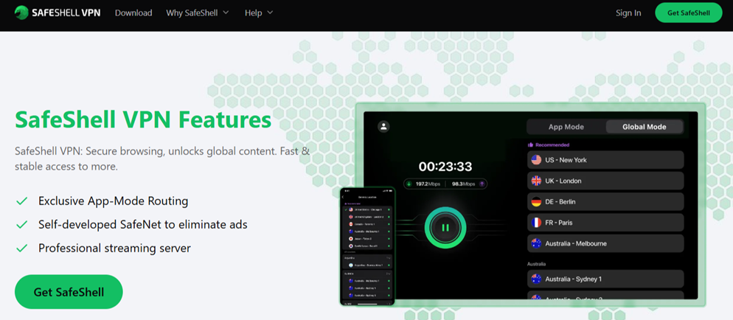Screen dimensions: 733x320
Task: Open the Download page
Action: coord(133,13)
